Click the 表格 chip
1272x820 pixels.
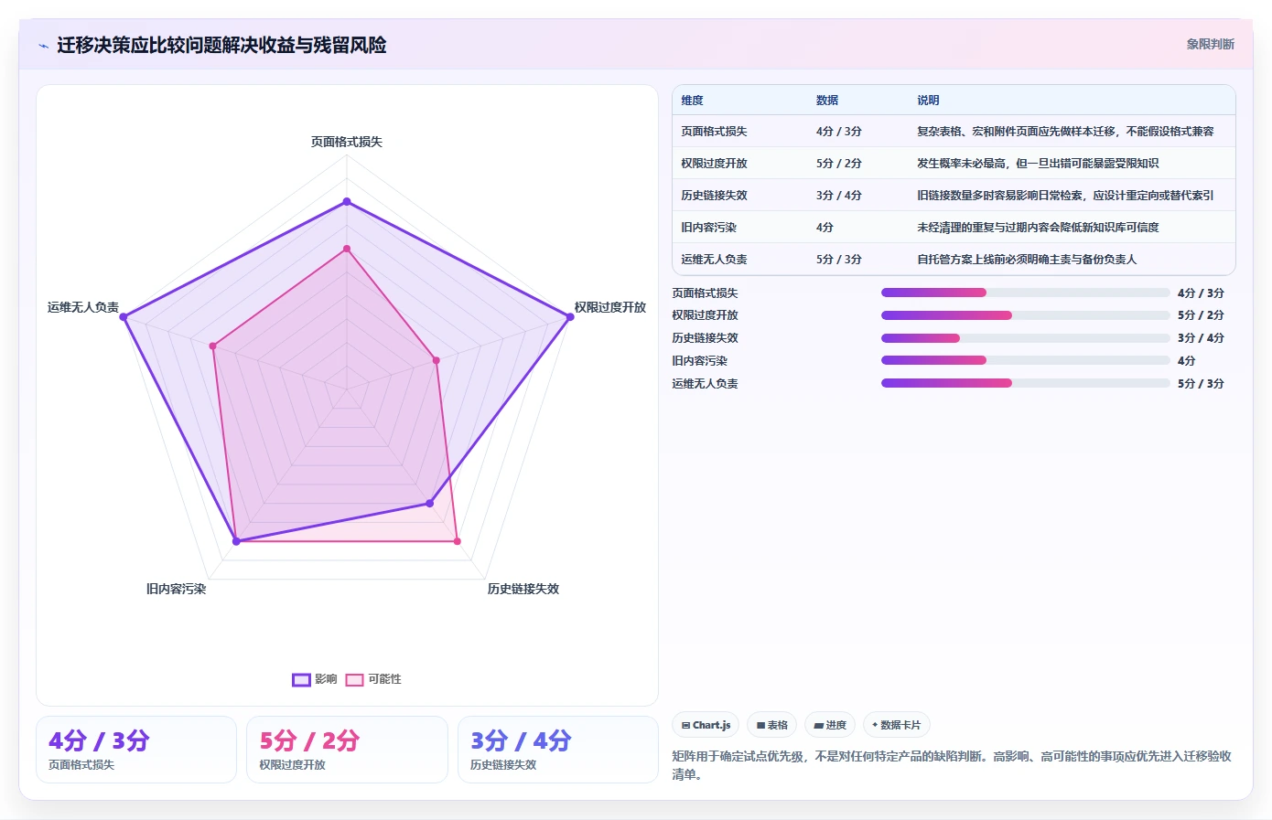[x=771, y=725]
